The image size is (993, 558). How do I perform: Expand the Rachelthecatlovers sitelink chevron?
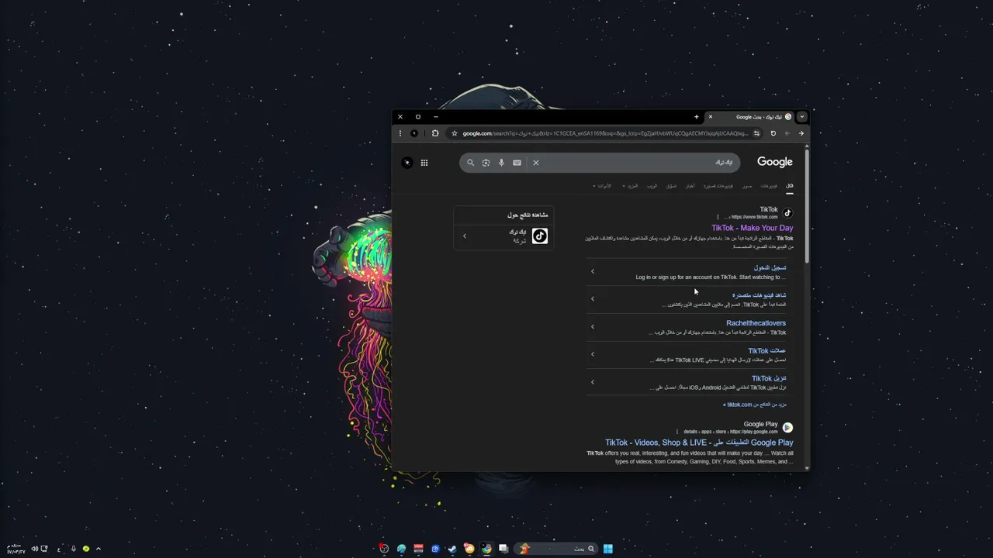(593, 326)
